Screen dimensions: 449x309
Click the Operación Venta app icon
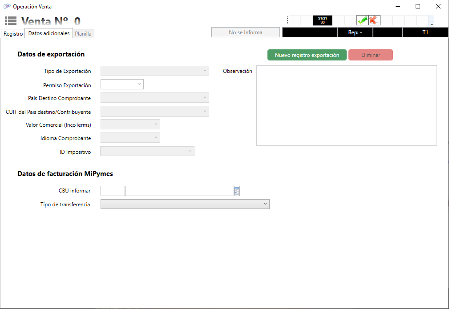coord(7,6)
